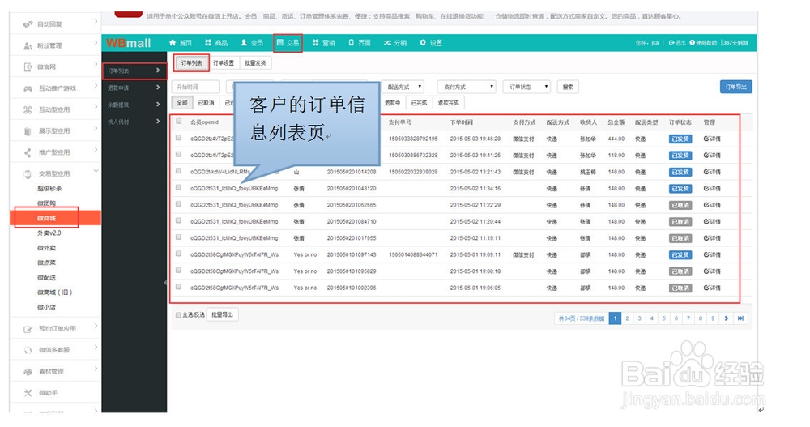Click the 微信多客服 headset icon
810x427 pixels.
(x=28, y=351)
